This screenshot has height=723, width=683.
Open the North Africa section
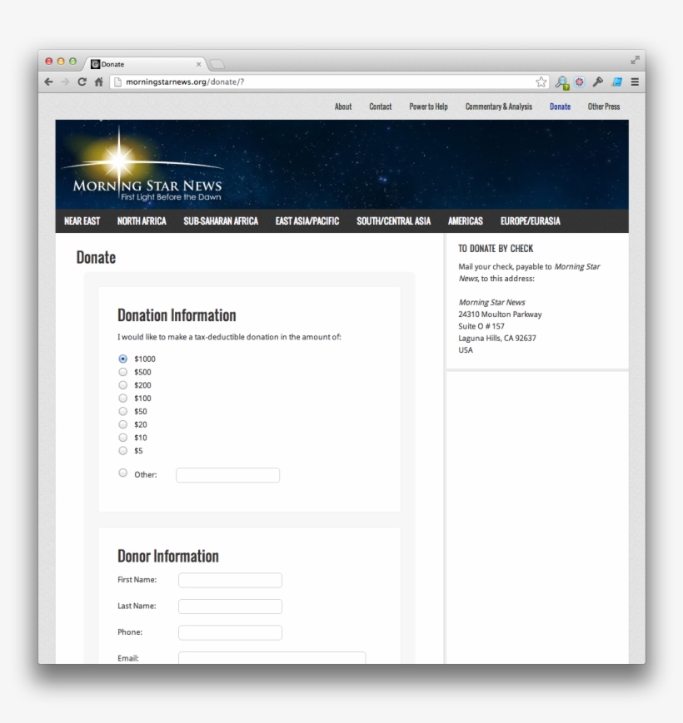tap(142, 220)
